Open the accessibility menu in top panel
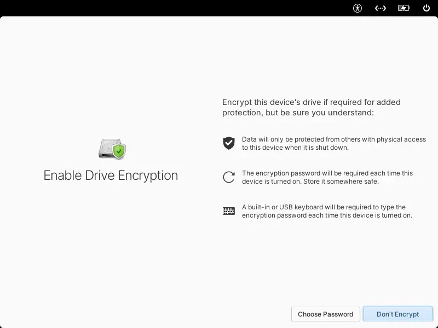This screenshot has width=438, height=328. (358, 8)
